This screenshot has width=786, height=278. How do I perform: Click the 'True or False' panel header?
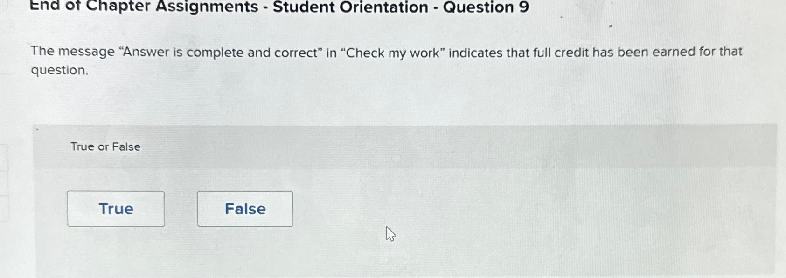tap(105, 146)
